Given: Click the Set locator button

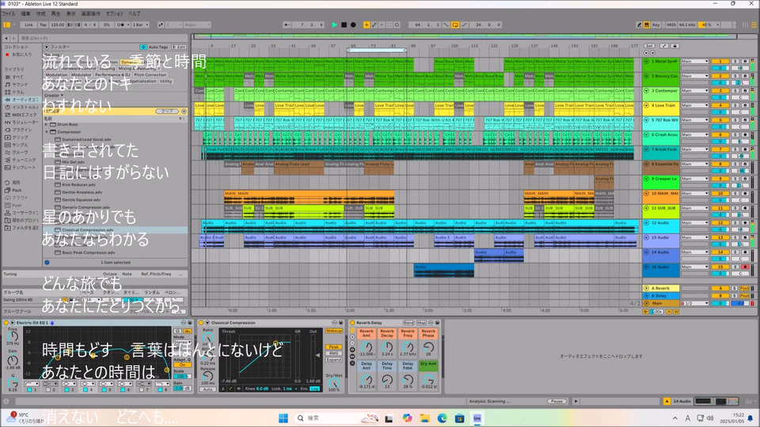Looking at the screenshot, I should coord(648,46).
